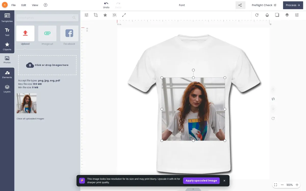Screen dimensions: 306x191
Task: Click the star mask icon in toolbar
Action: 105,15
